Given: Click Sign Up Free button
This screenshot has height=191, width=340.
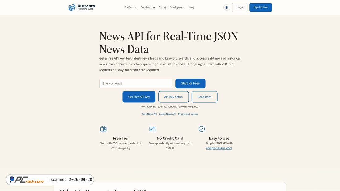Looking at the screenshot, I should pyautogui.click(x=261, y=8).
